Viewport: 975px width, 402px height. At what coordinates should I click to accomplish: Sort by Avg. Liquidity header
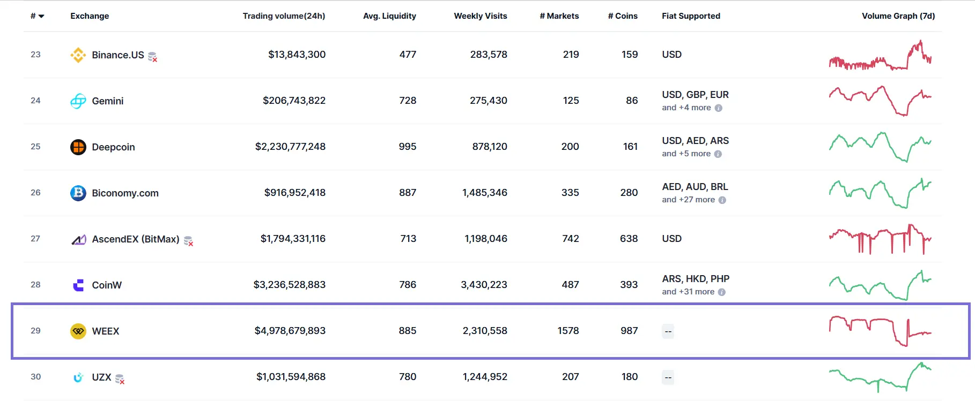tap(389, 16)
